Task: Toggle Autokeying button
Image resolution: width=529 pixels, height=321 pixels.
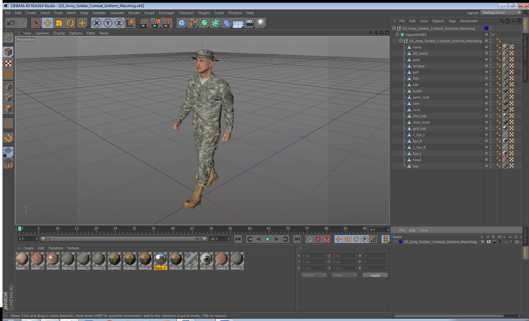Action: [318, 239]
